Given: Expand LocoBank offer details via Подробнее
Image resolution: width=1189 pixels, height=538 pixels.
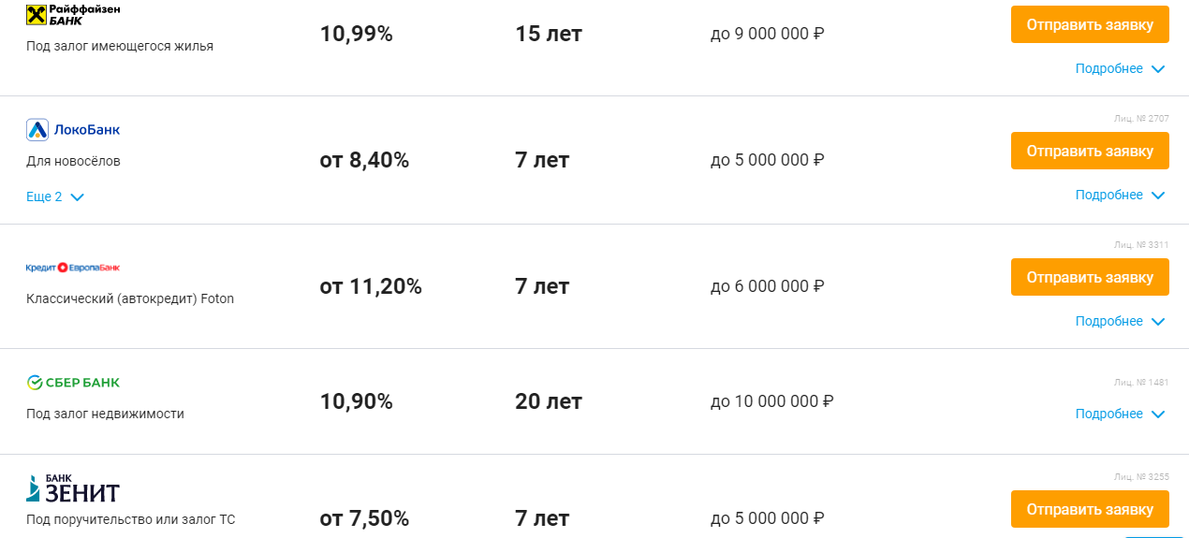Looking at the screenshot, I should coord(1119,195).
